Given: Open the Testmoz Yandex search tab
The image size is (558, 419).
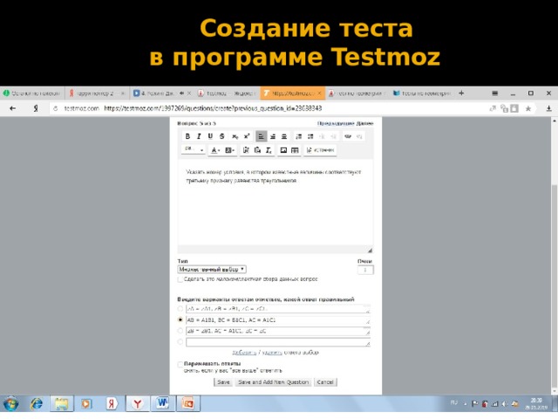Looking at the screenshot, I should click(x=227, y=93).
